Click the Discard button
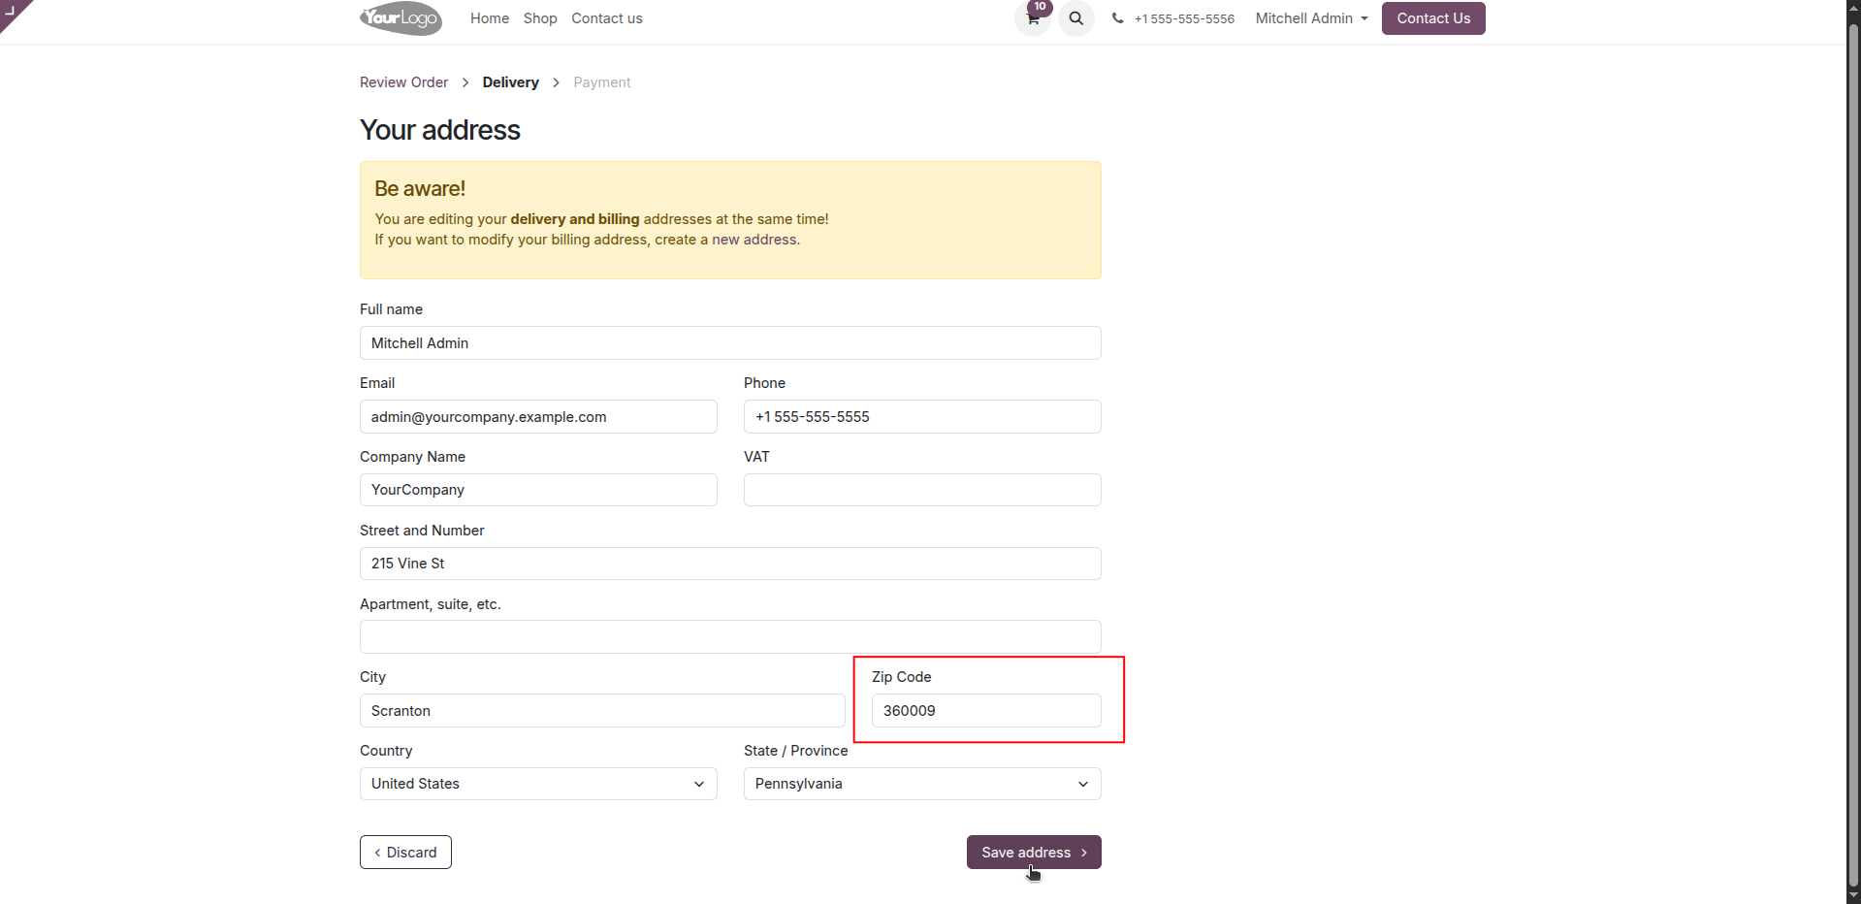 coord(405,853)
